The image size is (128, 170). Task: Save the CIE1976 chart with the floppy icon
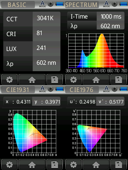click(x=119, y=164)
